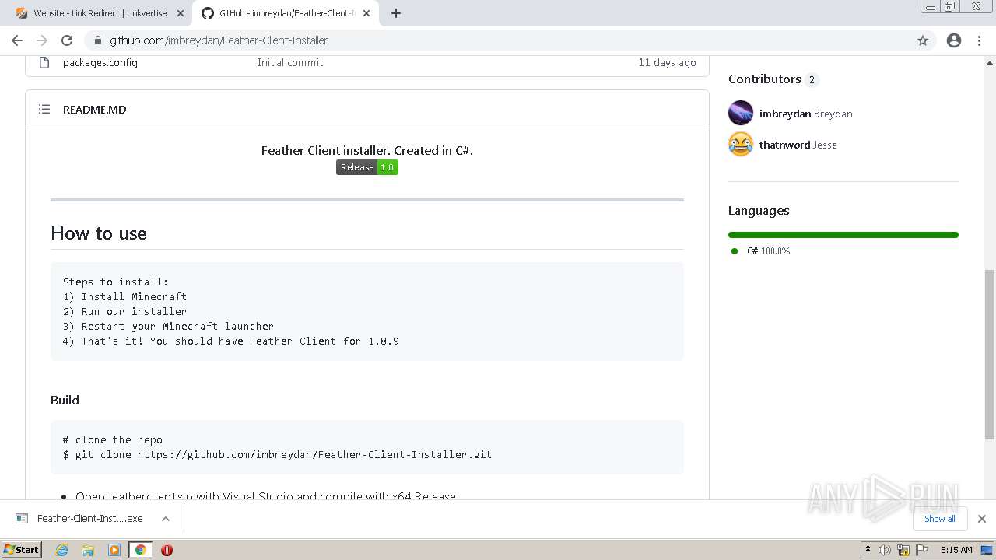
Task: Minimize the Chrome window
Action: (x=931, y=7)
